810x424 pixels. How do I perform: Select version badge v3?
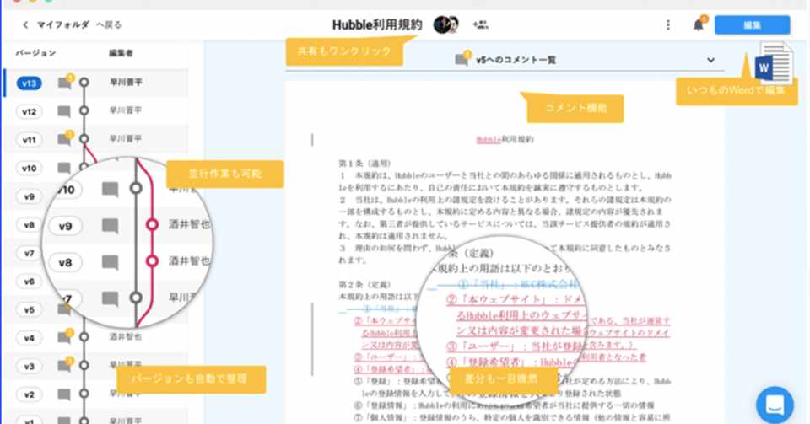[x=29, y=367]
